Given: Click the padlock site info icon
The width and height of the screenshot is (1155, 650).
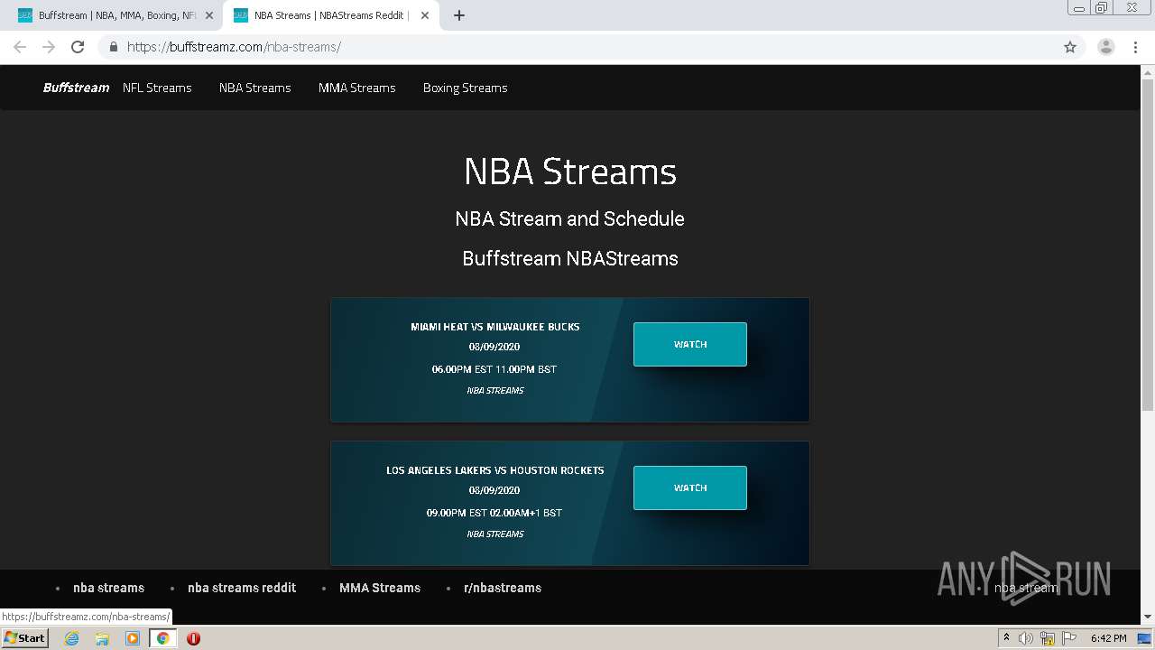Looking at the screenshot, I should coord(113,47).
